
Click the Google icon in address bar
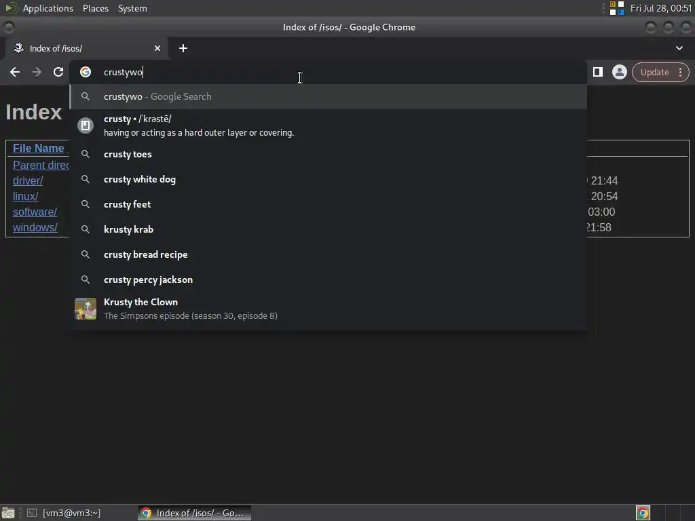tap(86, 72)
